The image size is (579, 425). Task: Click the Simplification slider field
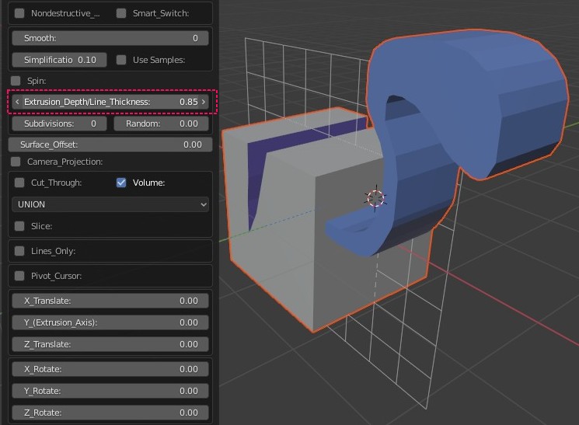(60, 60)
